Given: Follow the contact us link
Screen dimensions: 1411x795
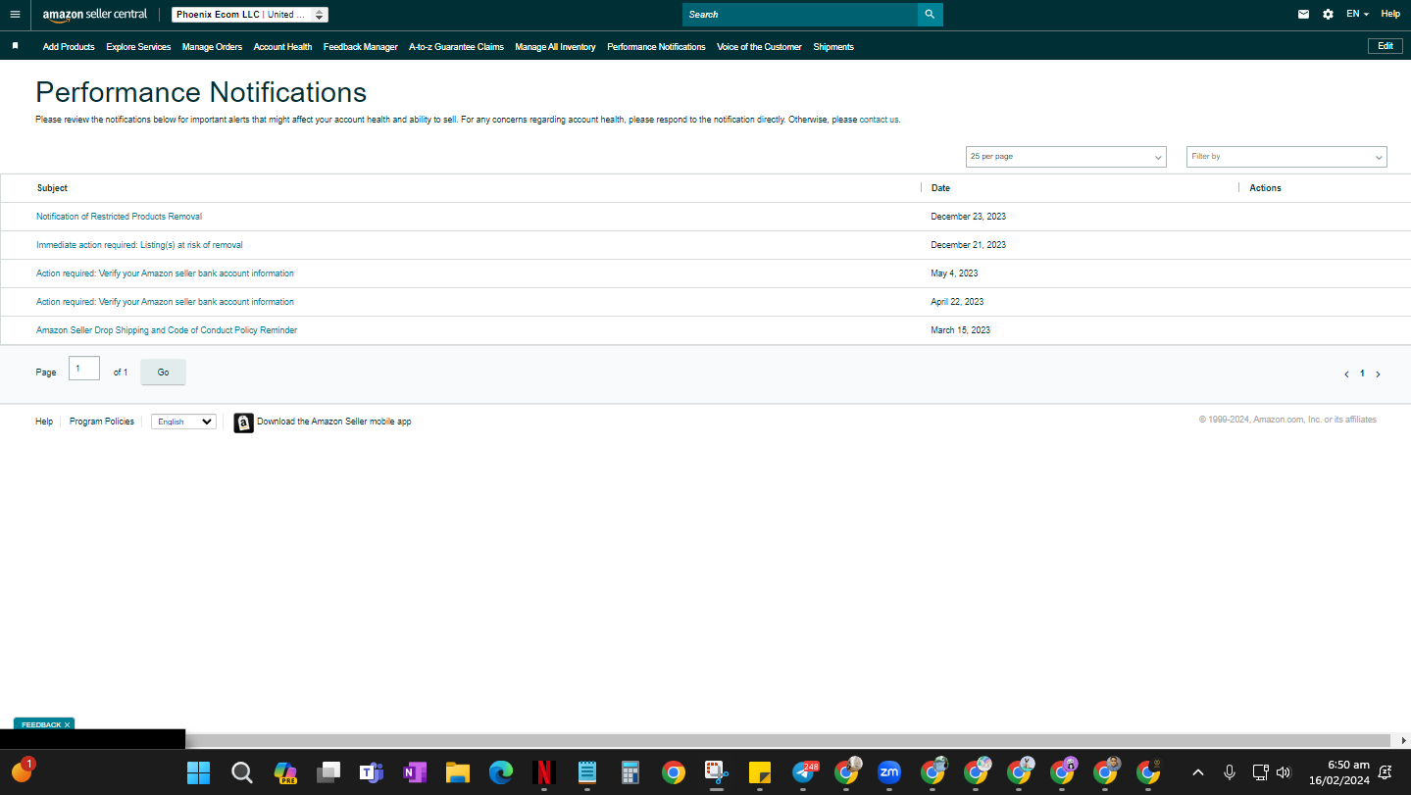Looking at the screenshot, I should tap(879, 120).
